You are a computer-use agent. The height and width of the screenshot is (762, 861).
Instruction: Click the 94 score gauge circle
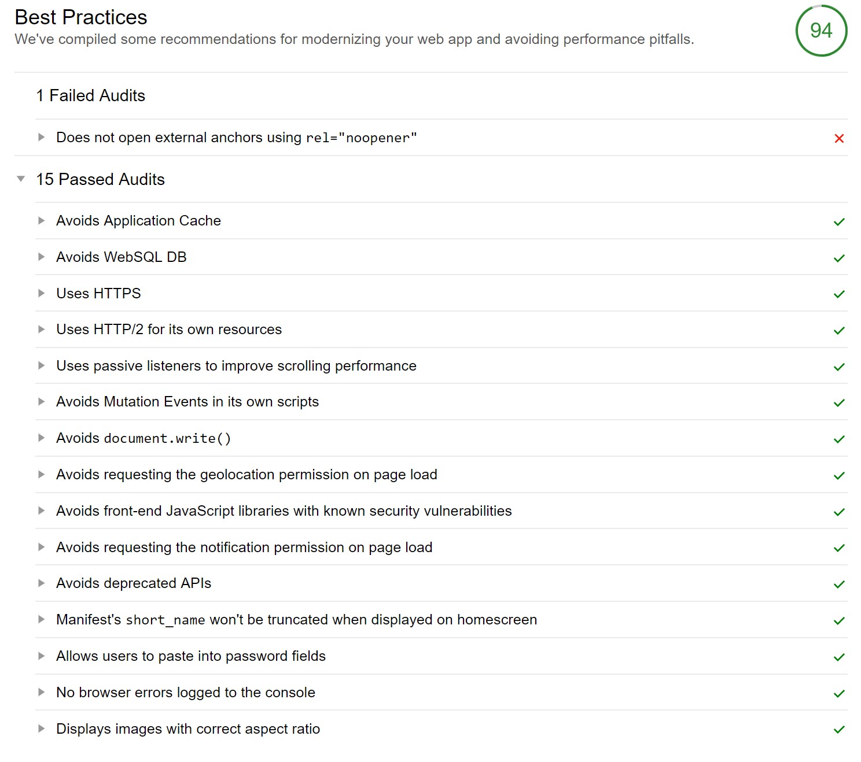[821, 31]
